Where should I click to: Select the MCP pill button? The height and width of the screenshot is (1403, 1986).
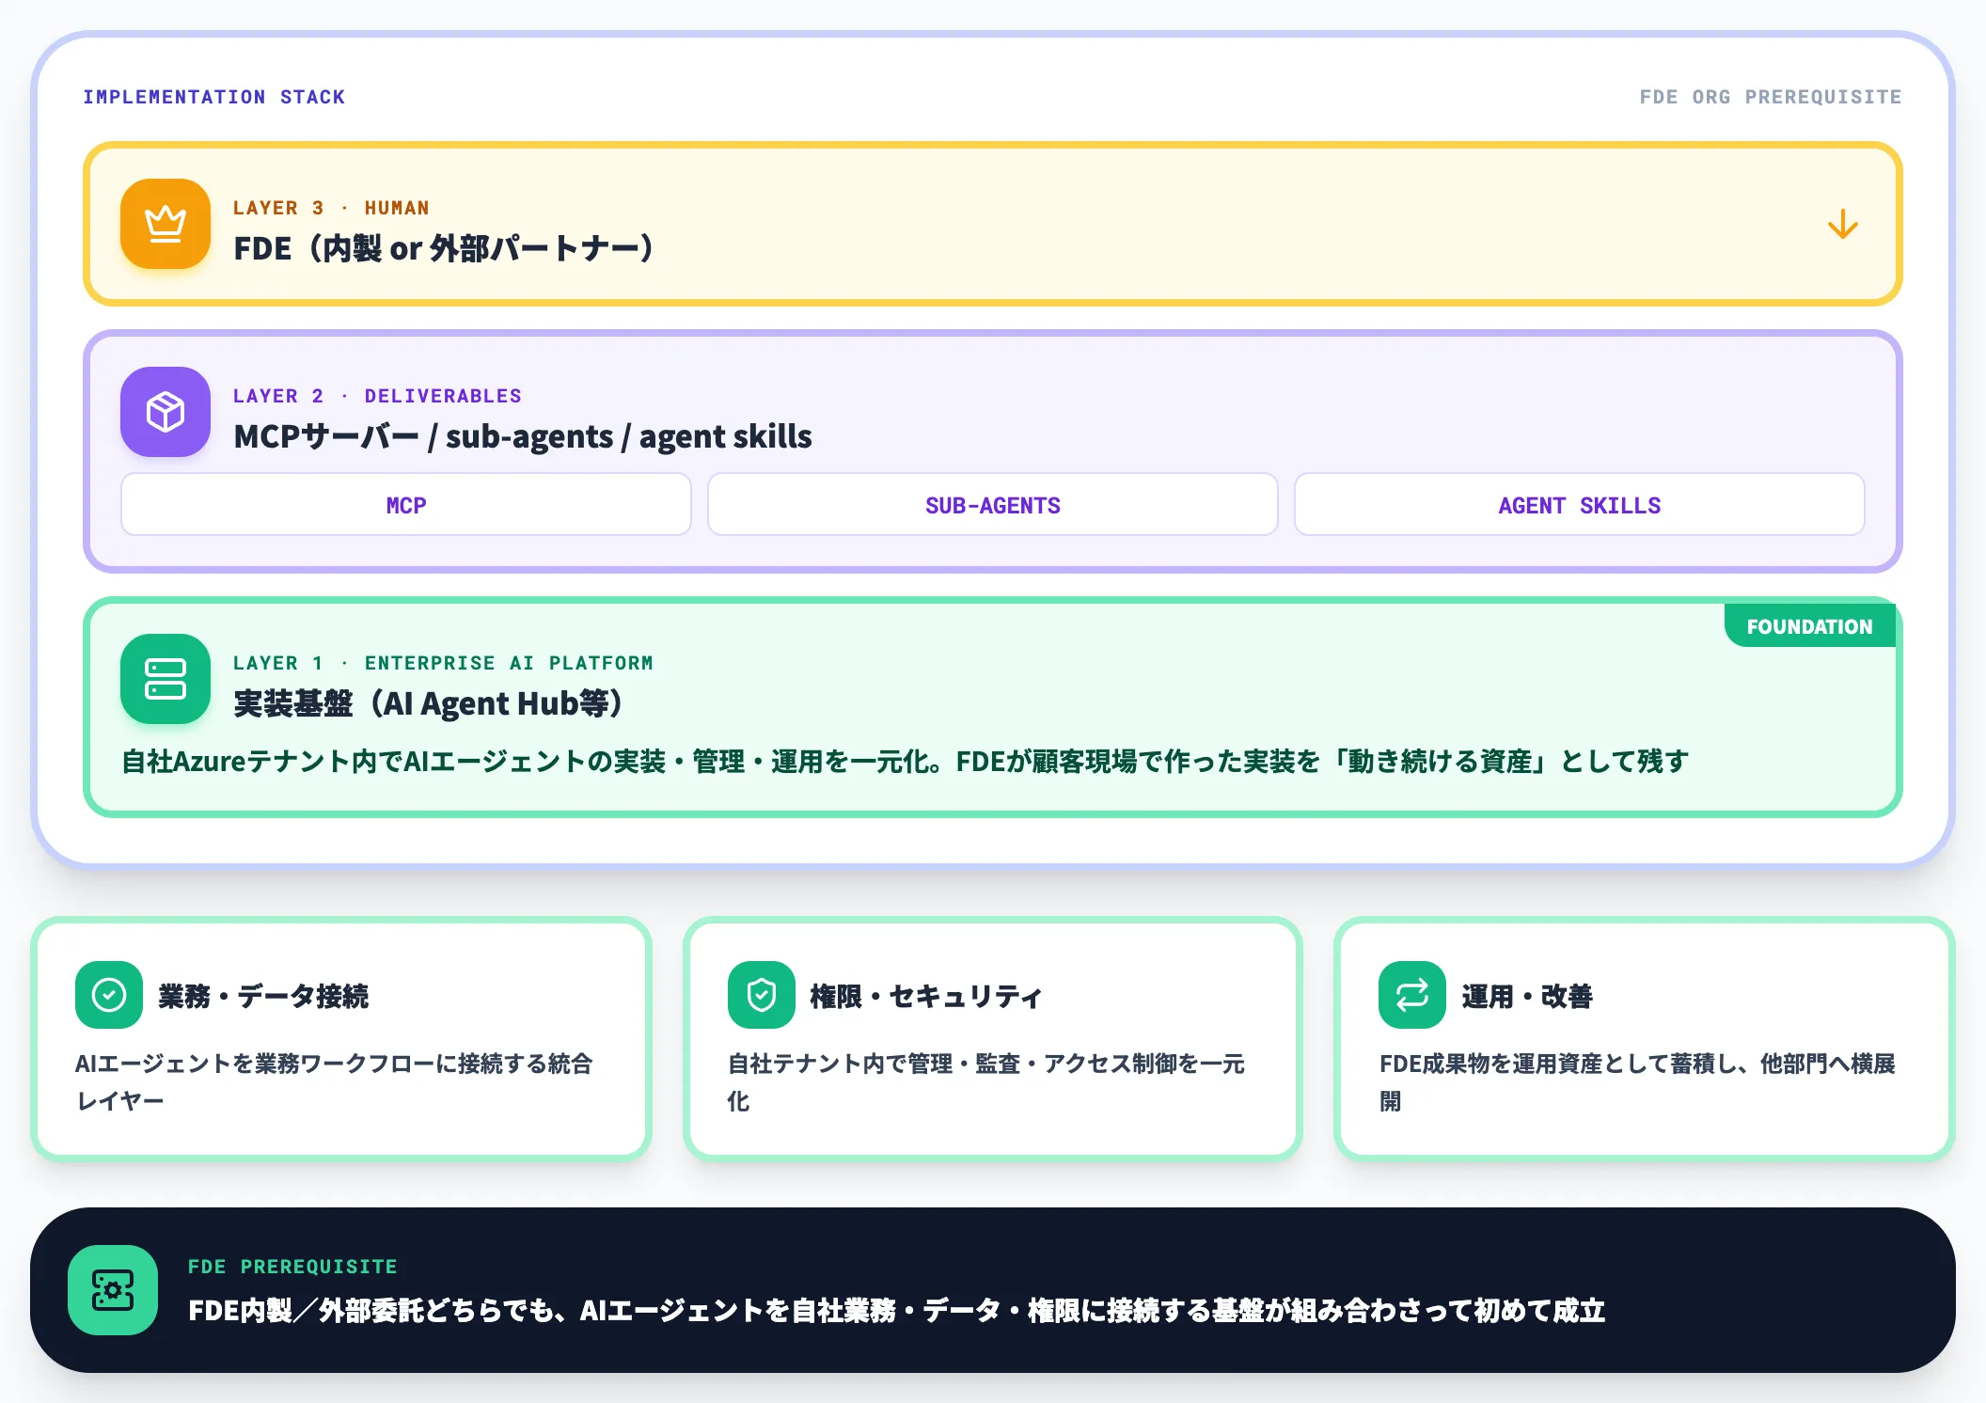point(406,505)
